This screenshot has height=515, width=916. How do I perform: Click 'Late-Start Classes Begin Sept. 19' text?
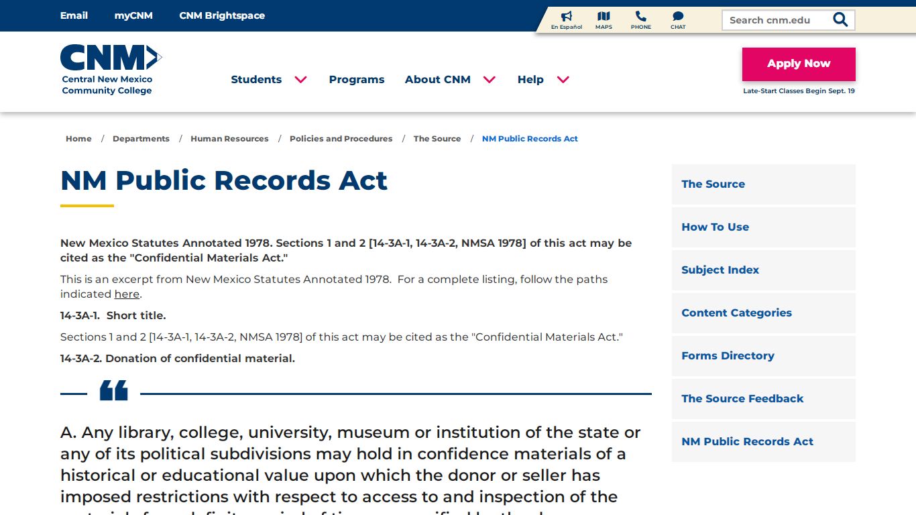click(x=799, y=91)
